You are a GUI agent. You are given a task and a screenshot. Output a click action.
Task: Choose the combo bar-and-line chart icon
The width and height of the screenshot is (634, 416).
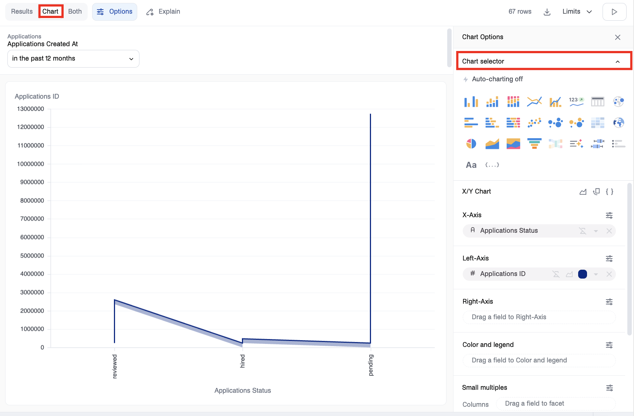pyautogui.click(x=555, y=102)
